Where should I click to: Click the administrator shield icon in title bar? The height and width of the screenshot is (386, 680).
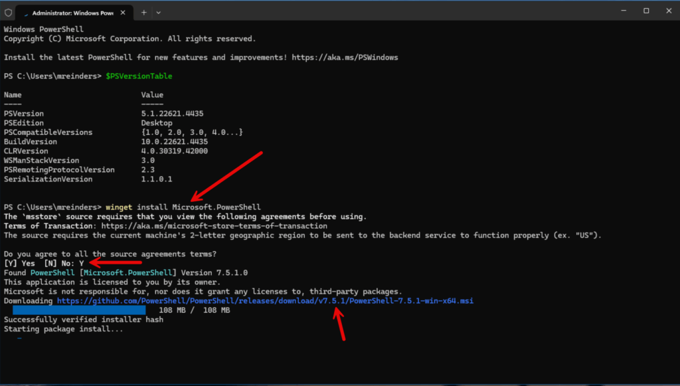point(8,12)
